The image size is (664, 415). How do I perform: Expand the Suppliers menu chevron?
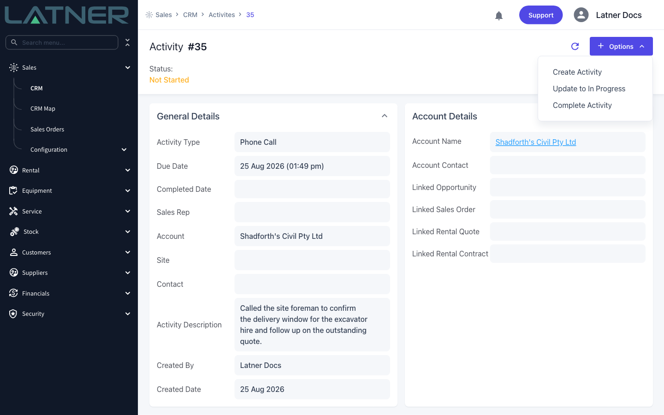[x=128, y=273]
